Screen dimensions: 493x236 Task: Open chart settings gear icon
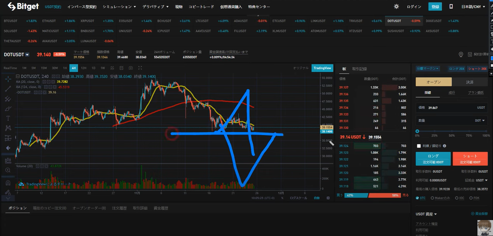(x=328, y=198)
